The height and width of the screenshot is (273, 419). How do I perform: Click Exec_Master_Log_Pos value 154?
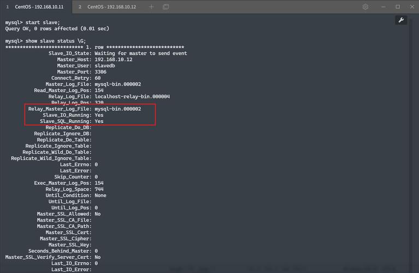point(99,183)
